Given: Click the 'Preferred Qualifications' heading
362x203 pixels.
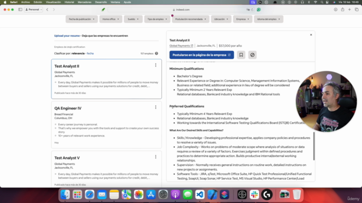Looking at the screenshot, I should click(x=187, y=107).
